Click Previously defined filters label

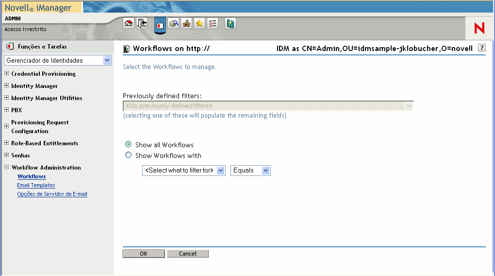click(162, 96)
